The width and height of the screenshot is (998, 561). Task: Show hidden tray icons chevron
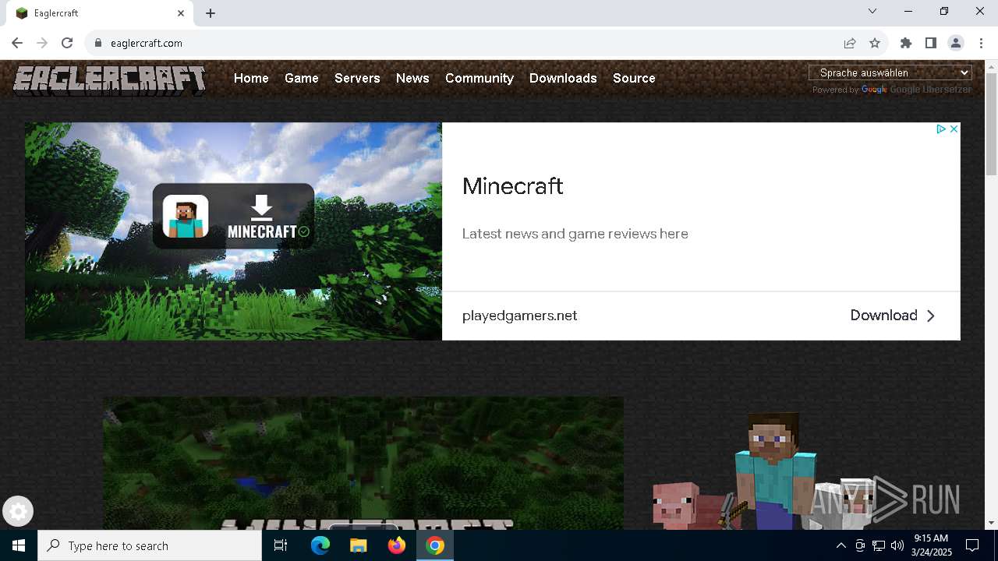[841, 545]
